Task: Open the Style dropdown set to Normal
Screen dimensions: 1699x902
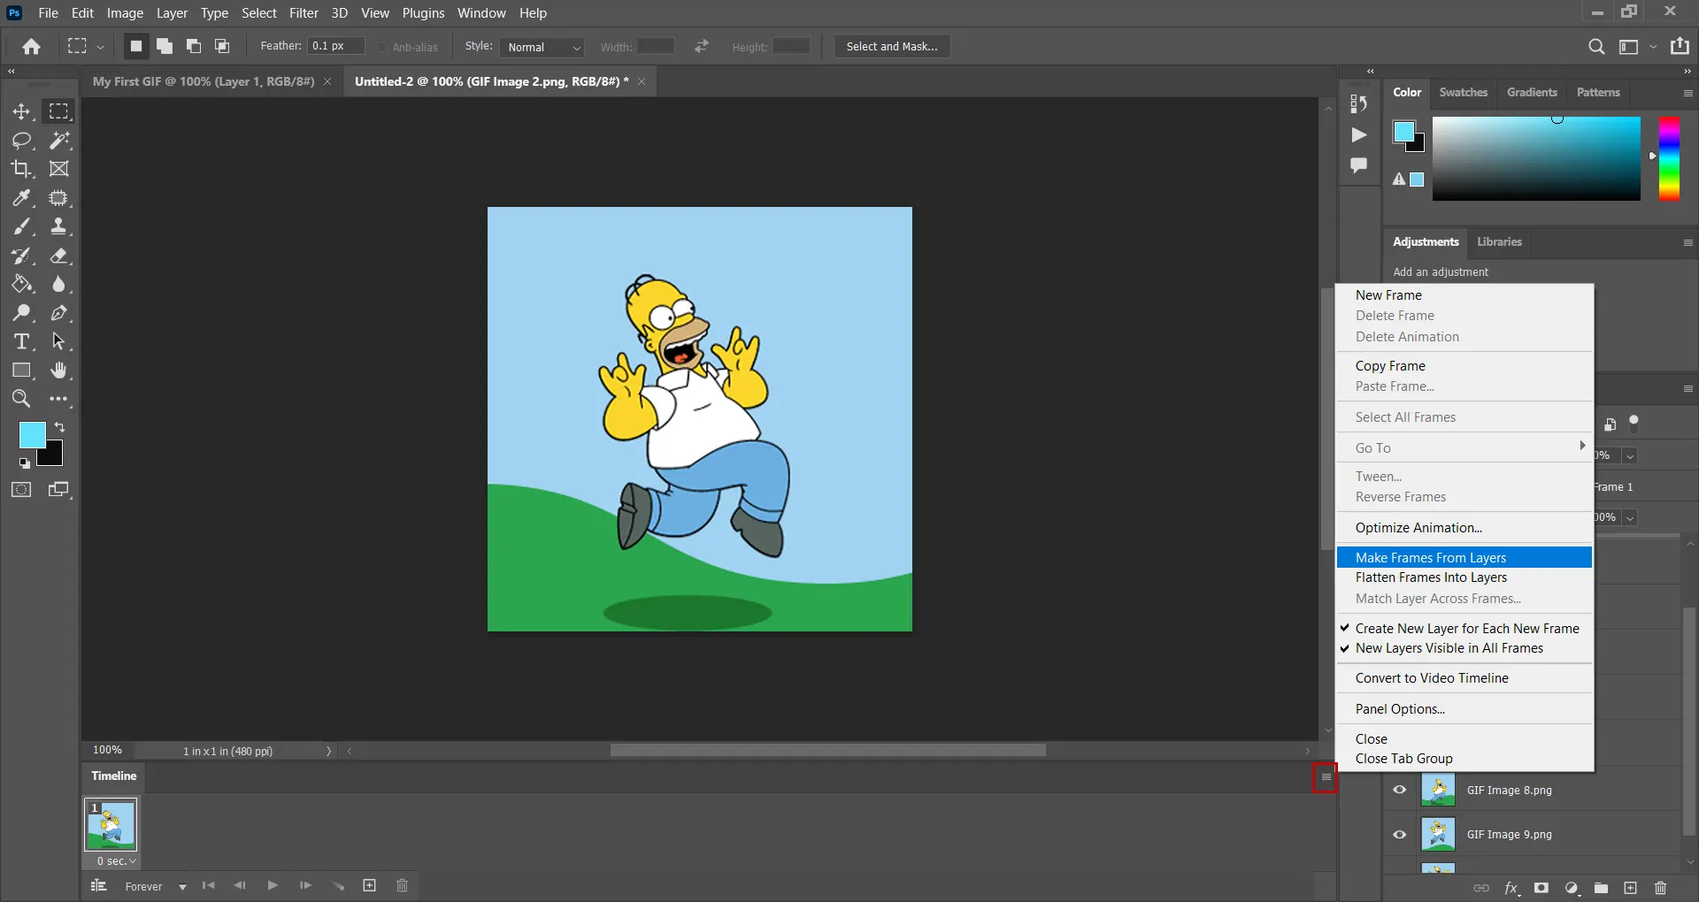Action: (x=542, y=47)
